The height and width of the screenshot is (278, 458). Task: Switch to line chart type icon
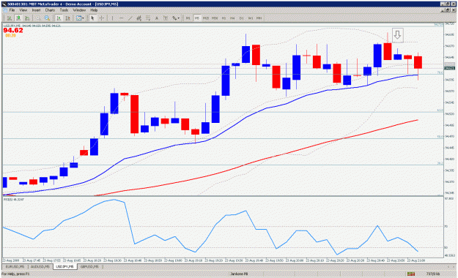(x=27, y=18)
